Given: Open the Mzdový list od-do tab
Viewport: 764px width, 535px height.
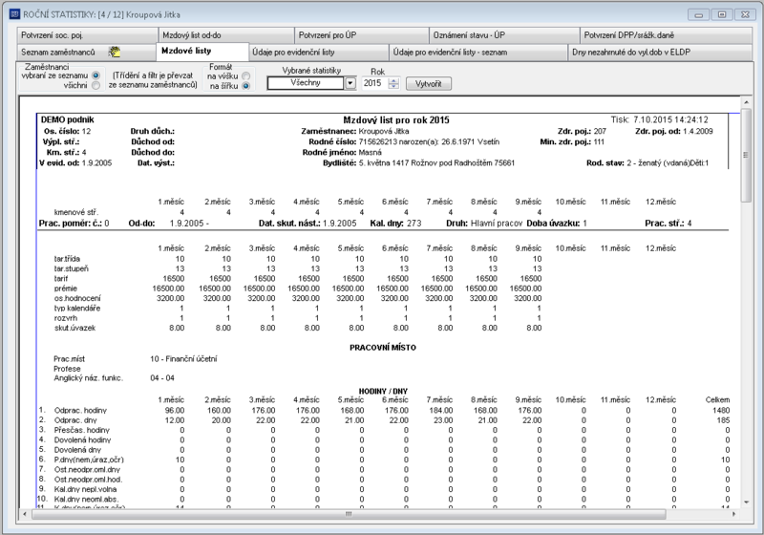Looking at the screenshot, I should 226,35.
